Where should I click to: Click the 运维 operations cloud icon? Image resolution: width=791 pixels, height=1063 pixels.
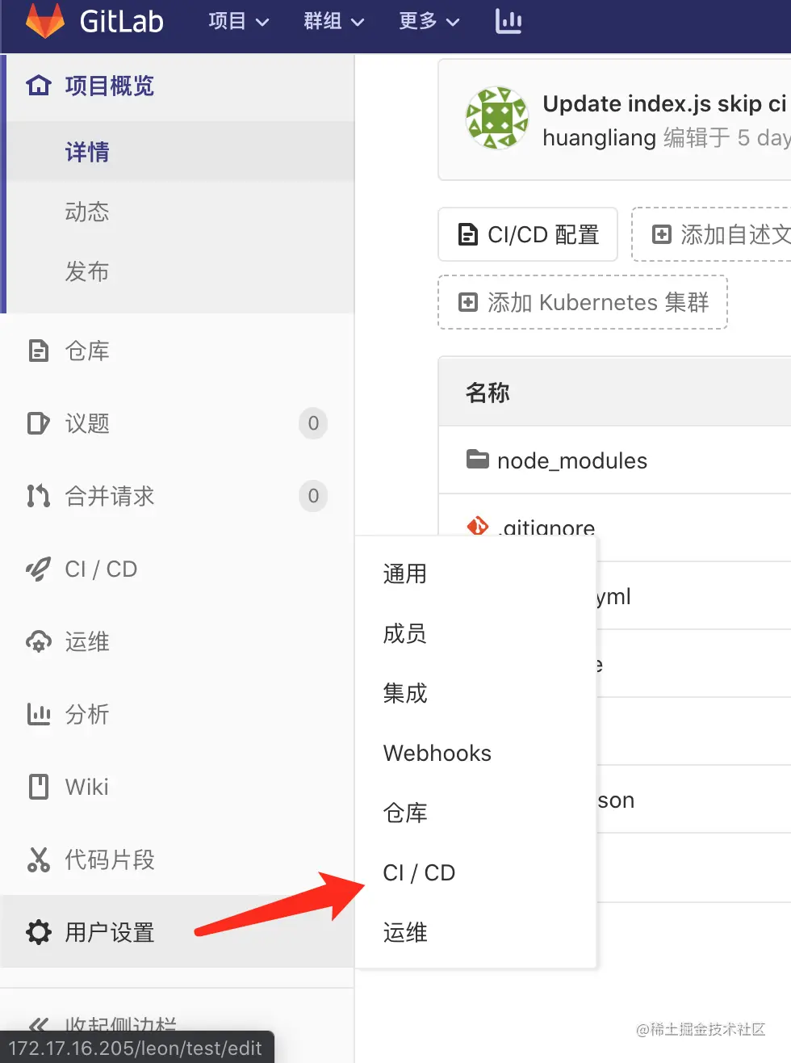(x=38, y=642)
